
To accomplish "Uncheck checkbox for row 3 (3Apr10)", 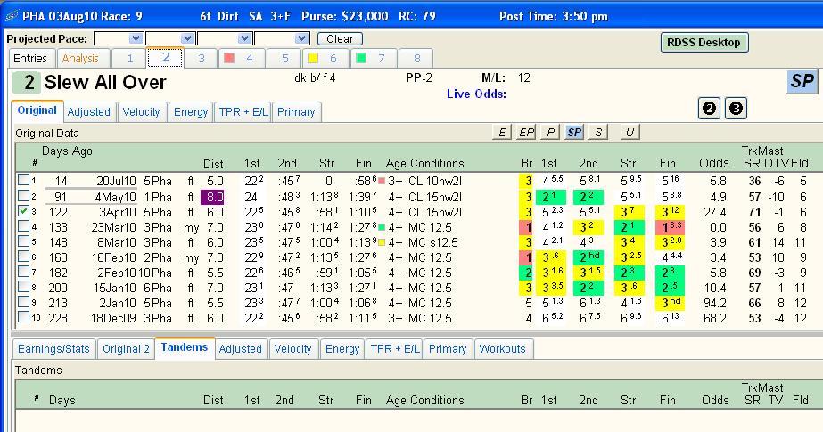I will click(x=23, y=211).
